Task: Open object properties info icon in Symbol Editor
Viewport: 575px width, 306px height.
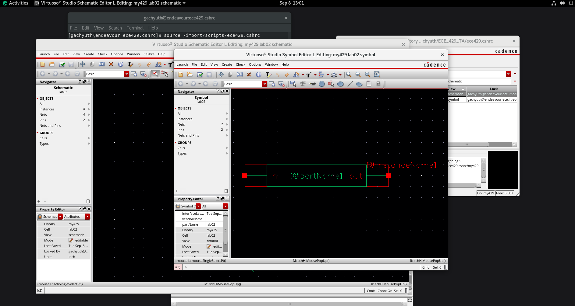Action: 259,75
